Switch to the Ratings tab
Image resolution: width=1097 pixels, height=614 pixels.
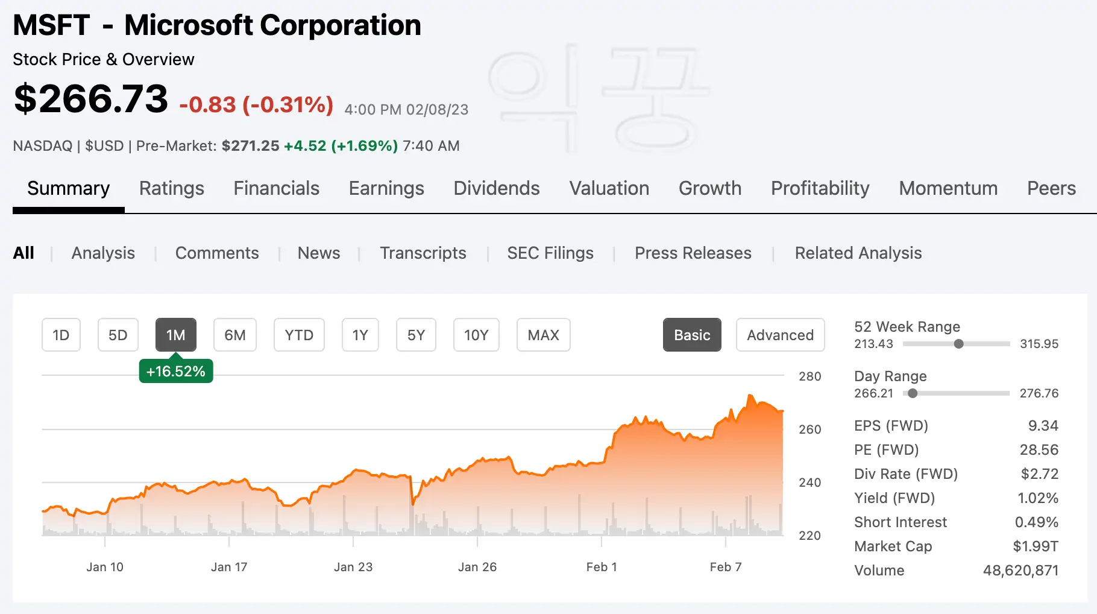click(171, 188)
